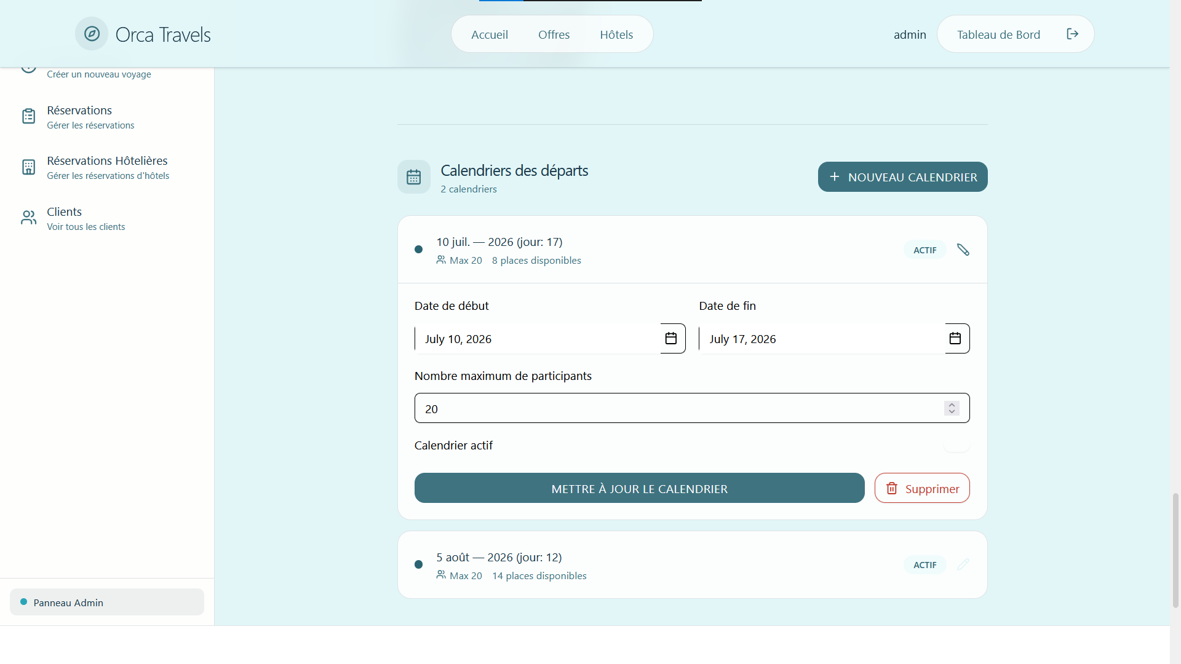Screen dimensions: 1181x664
Task: Click the ACTIF badge on 10 juil. calendar
Action: click(925, 250)
